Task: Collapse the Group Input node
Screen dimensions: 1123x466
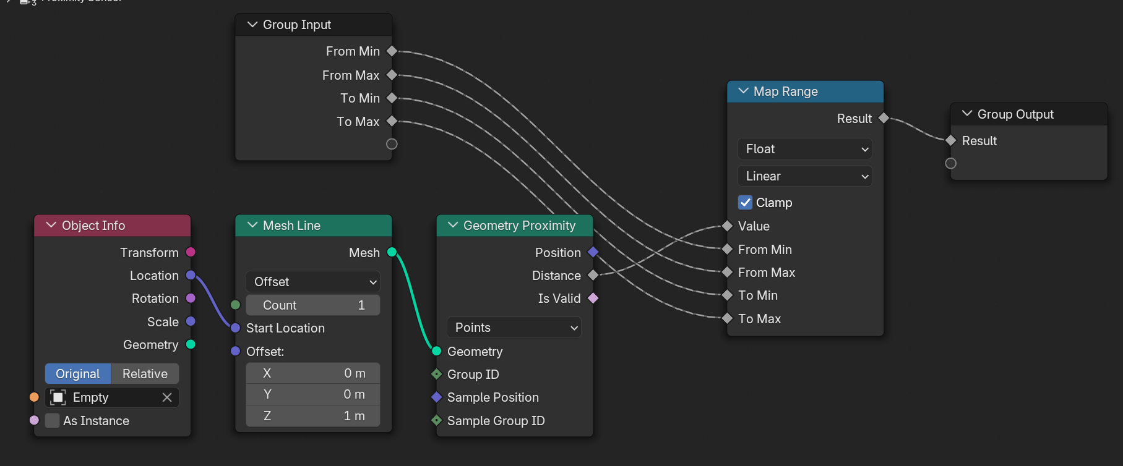Action: tap(252, 25)
